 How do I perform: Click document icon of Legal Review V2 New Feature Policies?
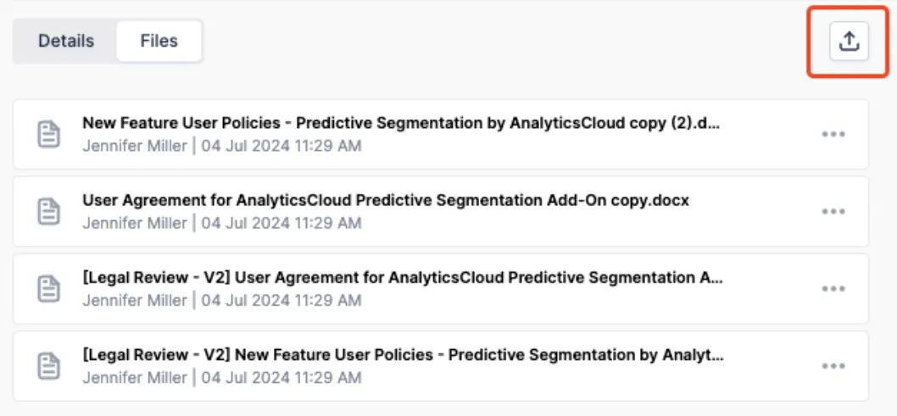49,366
